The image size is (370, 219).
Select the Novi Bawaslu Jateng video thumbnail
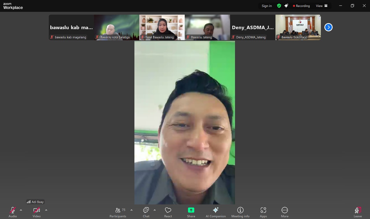[x=162, y=27]
